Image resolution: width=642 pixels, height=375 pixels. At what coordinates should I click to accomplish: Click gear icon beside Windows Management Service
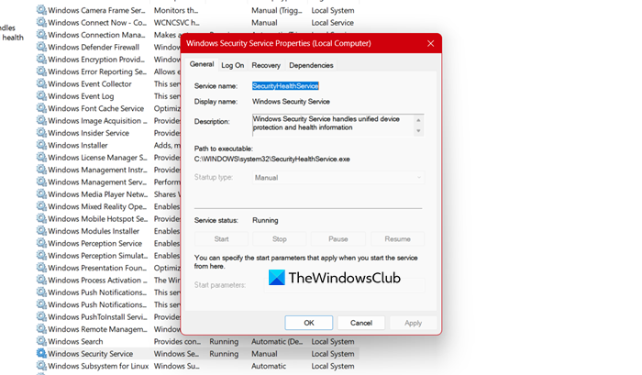coord(41,182)
